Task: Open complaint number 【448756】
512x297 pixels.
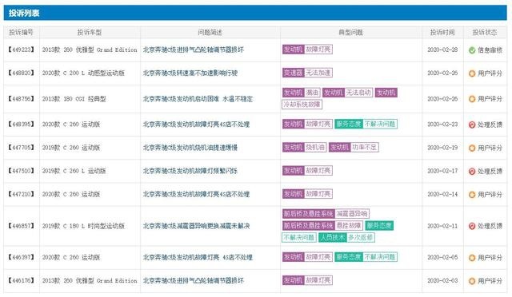Action: [22, 98]
